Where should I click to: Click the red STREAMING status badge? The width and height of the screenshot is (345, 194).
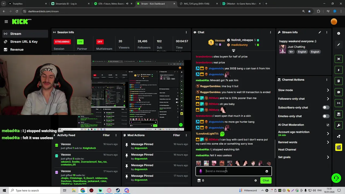(62, 42)
